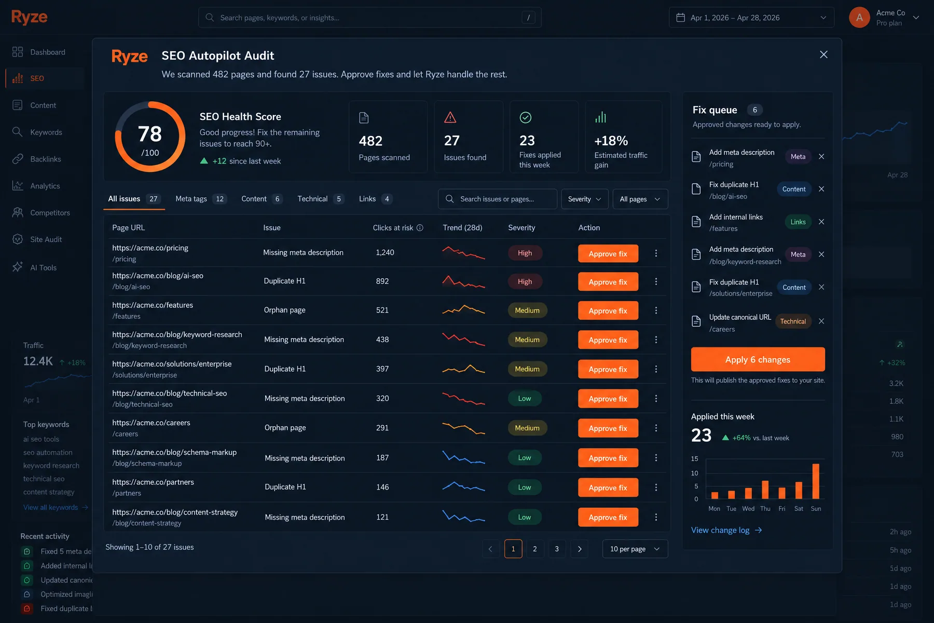Expand the Severity filter dropdown
The width and height of the screenshot is (934, 623).
tap(584, 199)
